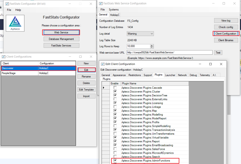The image size is (241, 164).
Task: Click Edit in Client Configurations
Action: (x=86, y=70)
